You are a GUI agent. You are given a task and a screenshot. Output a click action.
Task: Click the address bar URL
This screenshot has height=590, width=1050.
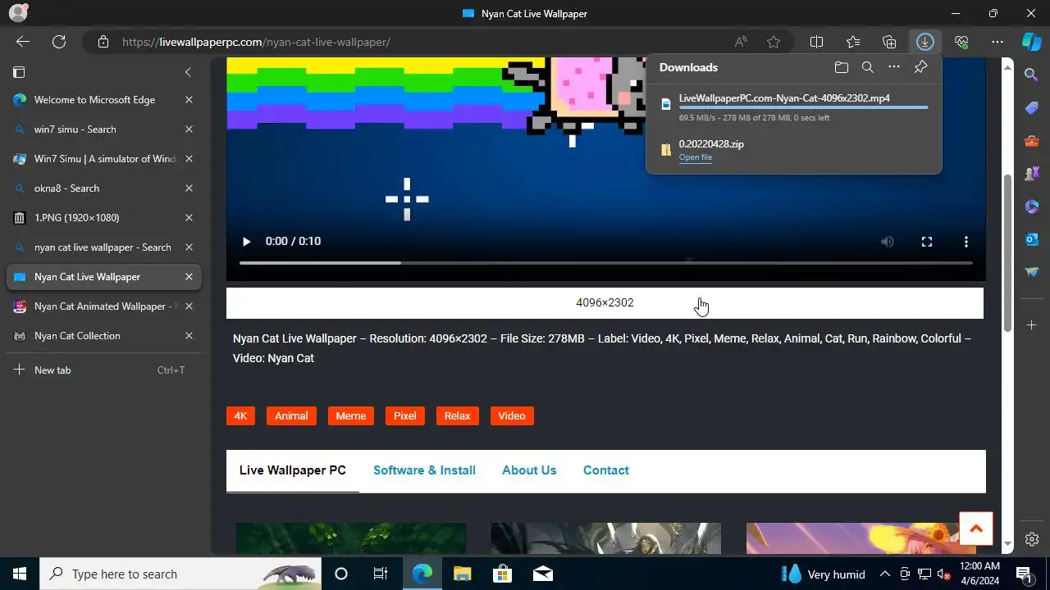pos(257,42)
